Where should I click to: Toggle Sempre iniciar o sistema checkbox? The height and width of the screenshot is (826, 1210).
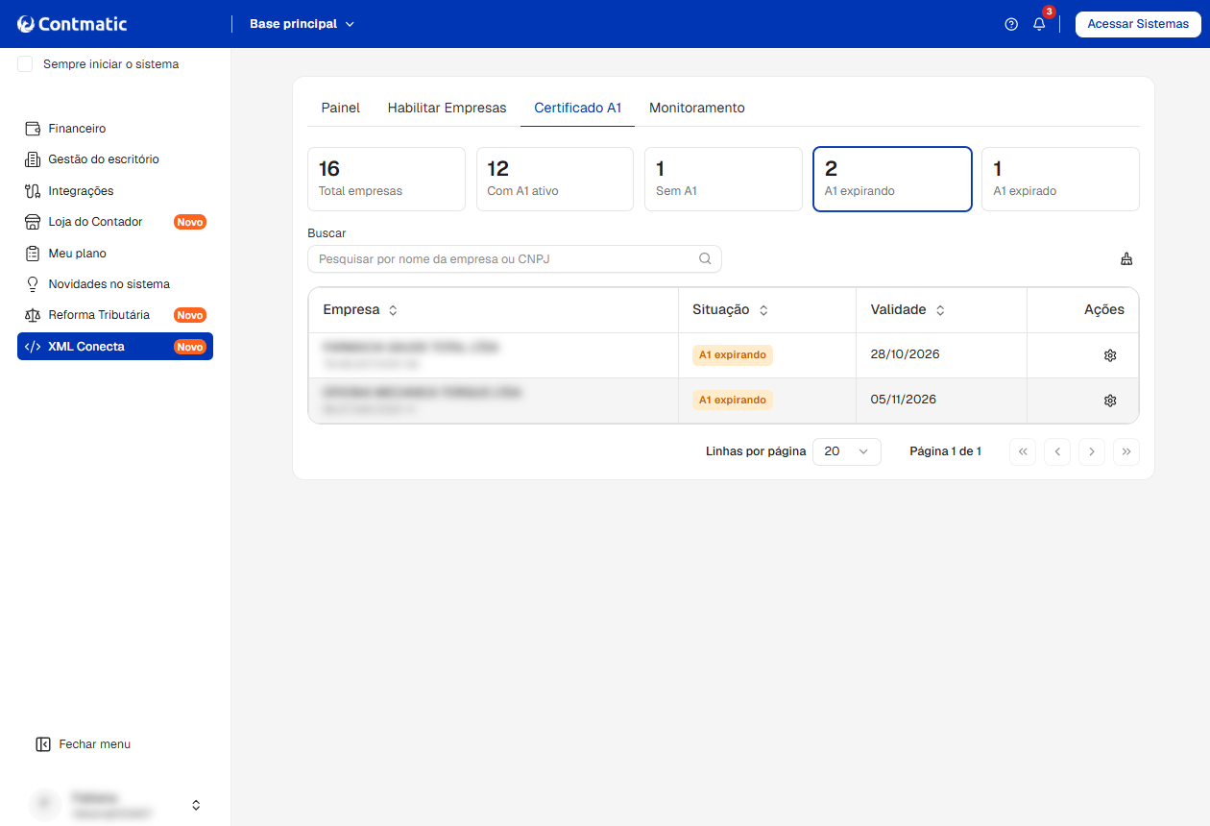click(x=25, y=64)
